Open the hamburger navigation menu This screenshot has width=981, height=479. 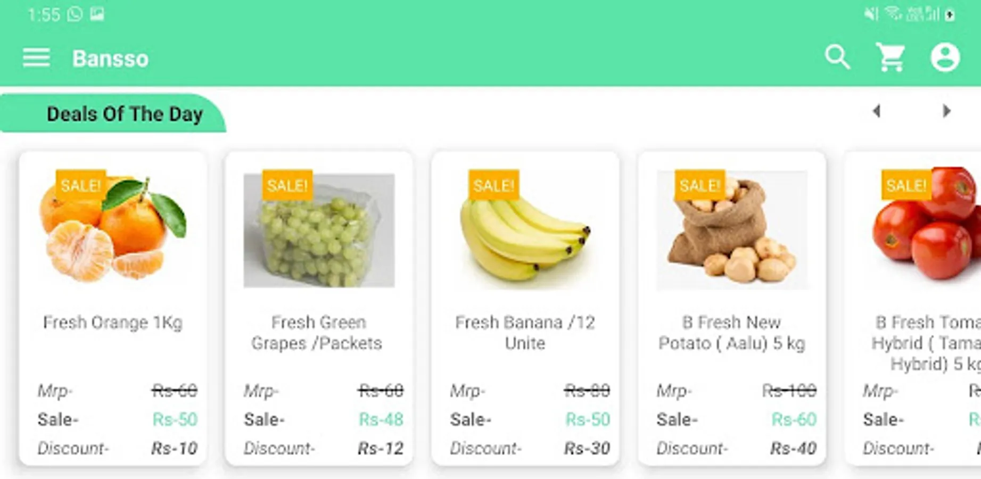pos(36,57)
